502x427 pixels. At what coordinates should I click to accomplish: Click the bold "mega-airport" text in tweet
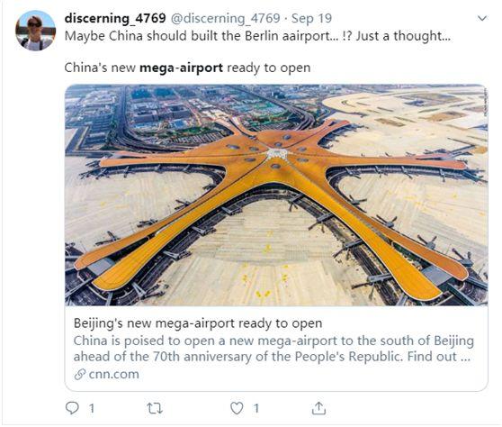(181, 68)
